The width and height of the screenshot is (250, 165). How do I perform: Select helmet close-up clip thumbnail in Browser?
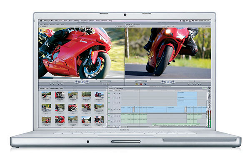click(x=99, y=120)
